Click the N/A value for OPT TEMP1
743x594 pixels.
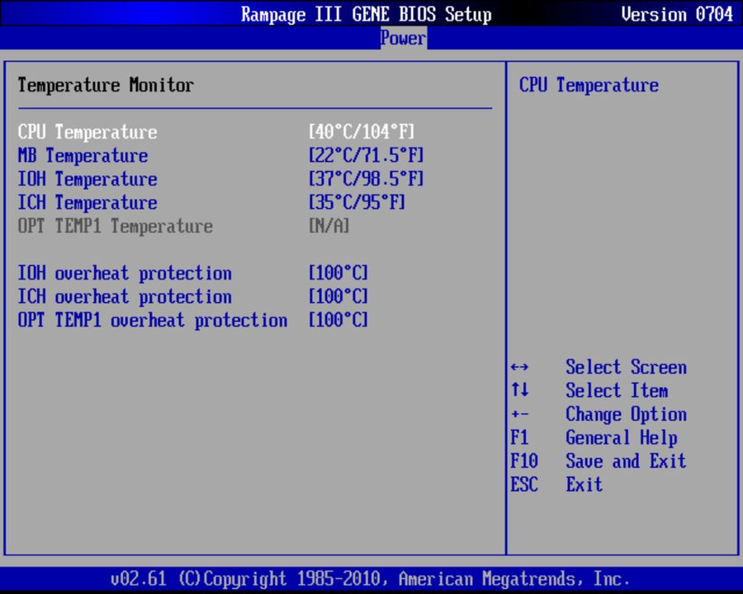pos(329,226)
